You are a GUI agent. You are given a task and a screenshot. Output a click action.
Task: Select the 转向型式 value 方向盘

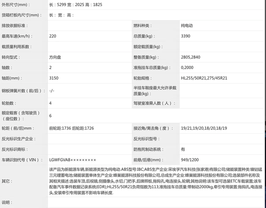coord(55,57)
